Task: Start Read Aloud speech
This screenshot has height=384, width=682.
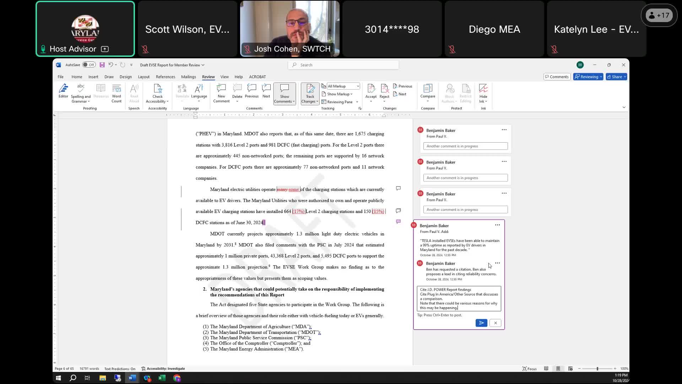Action: coord(134,94)
